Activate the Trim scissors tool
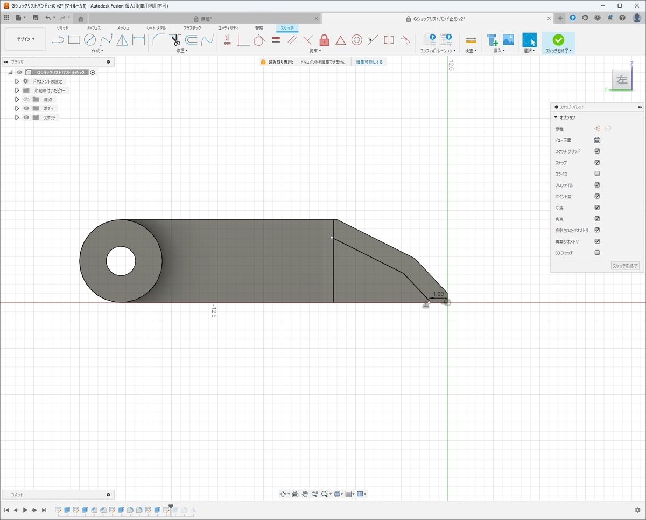The height and width of the screenshot is (520, 646). 175,40
